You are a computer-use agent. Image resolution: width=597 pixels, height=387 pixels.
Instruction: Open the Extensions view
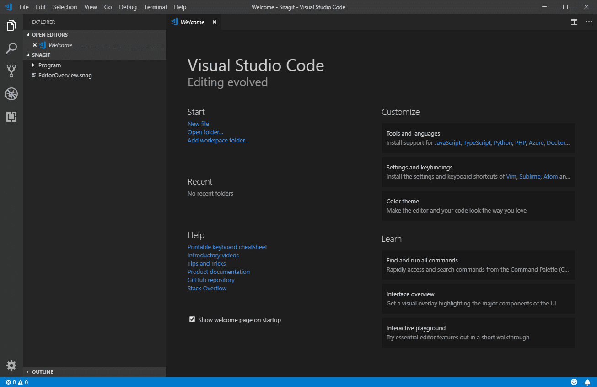pos(11,117)
